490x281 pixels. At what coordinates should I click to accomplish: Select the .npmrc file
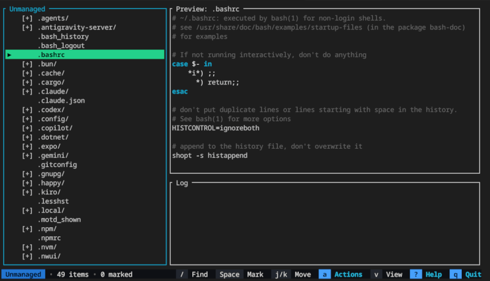point(50,238)
